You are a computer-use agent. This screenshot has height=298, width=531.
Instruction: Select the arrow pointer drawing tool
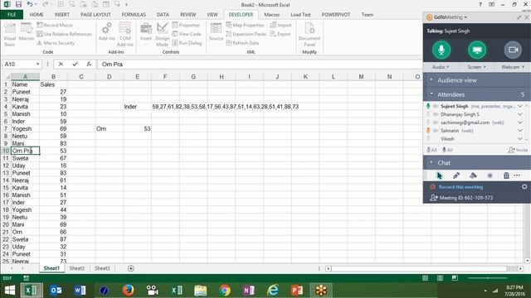click(440, 175)
